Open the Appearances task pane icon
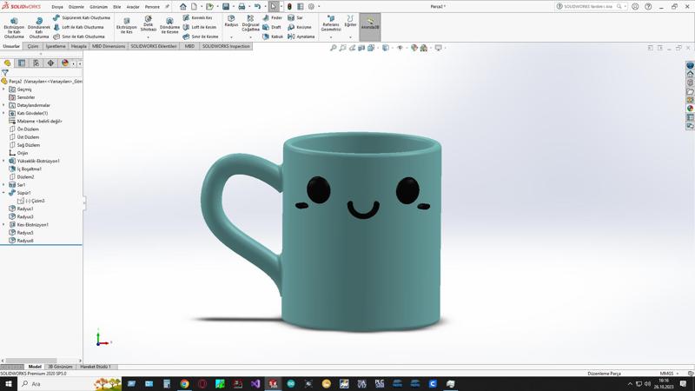The width and height of the screenshot is (695, 391). click(691, 109)
